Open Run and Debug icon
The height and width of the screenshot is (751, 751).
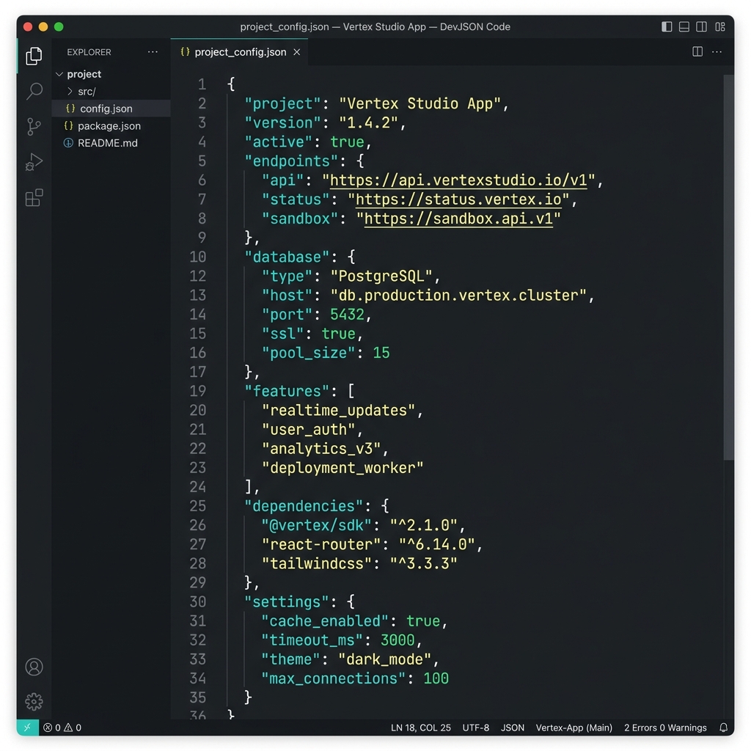[34, 162]
